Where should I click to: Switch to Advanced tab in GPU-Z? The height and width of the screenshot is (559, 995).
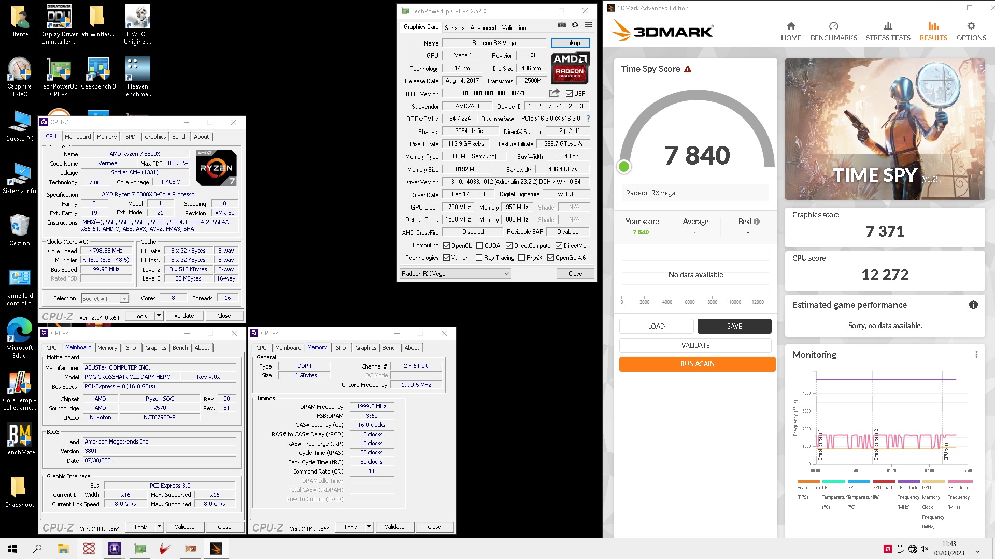tap(483, 28)
